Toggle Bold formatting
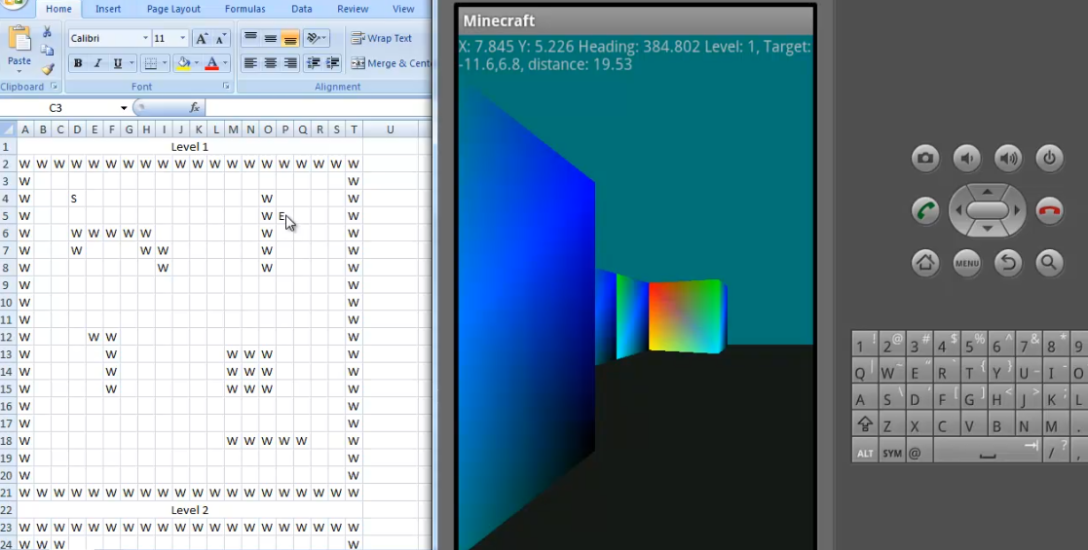The width and height of the screenshot is (1088, 550). pyautogui.click(x=78, y=64)
